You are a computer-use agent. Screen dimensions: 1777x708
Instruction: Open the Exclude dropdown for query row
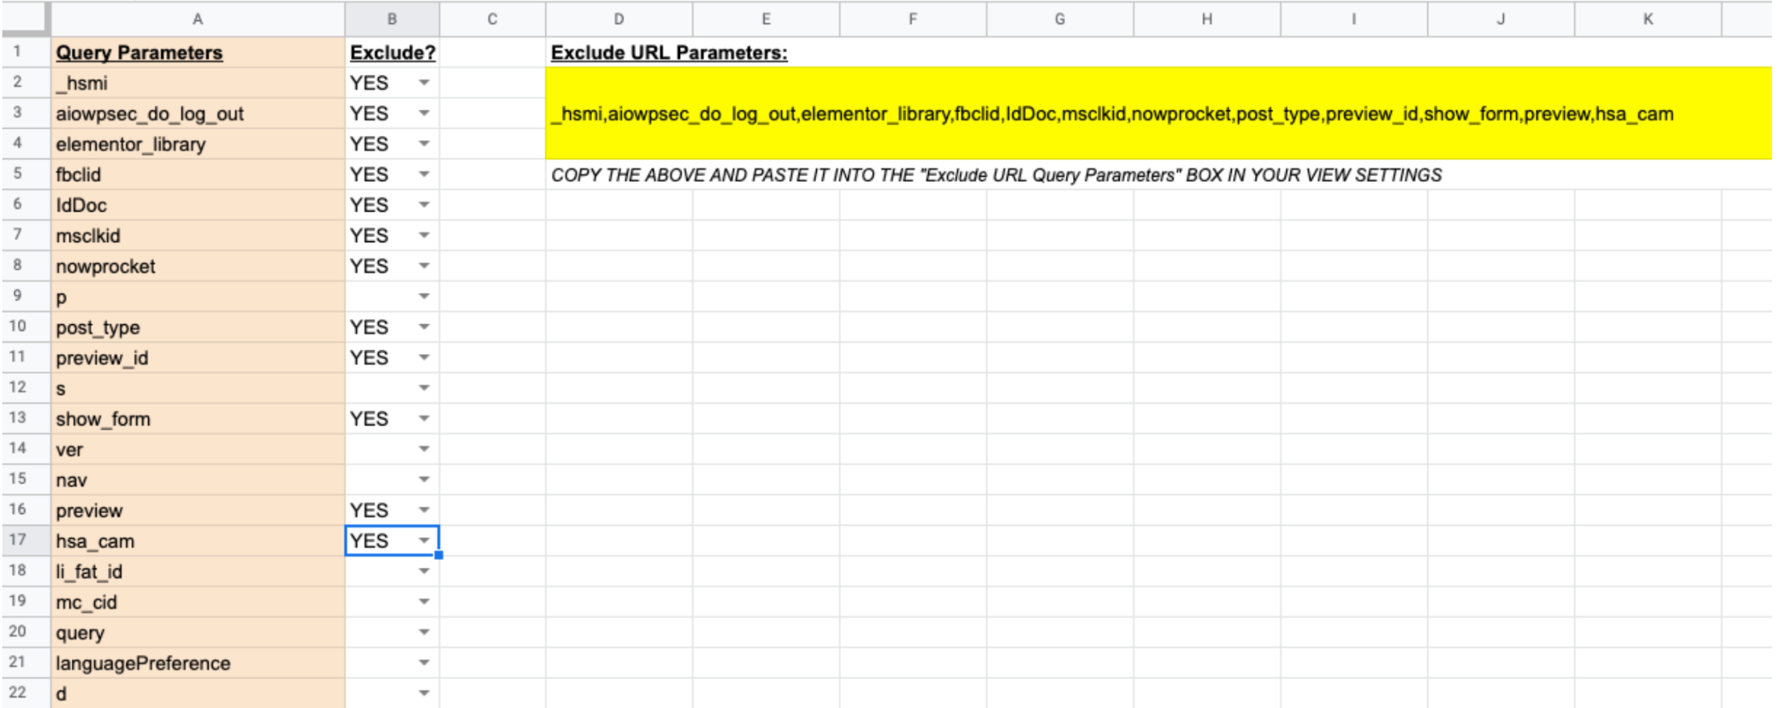424,632
